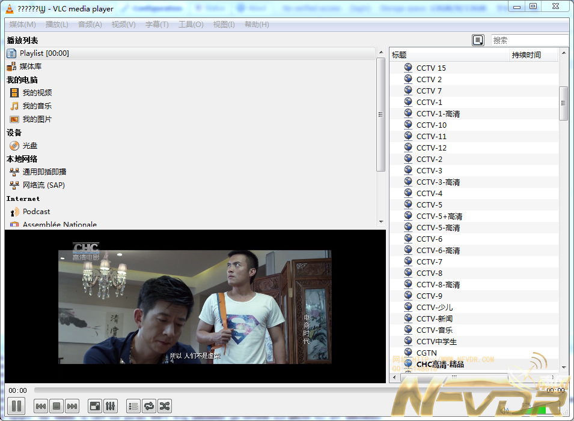574x421 pixels.
Task: Select 我的视频 in the sidebar
Action: [x=37, y=93]
